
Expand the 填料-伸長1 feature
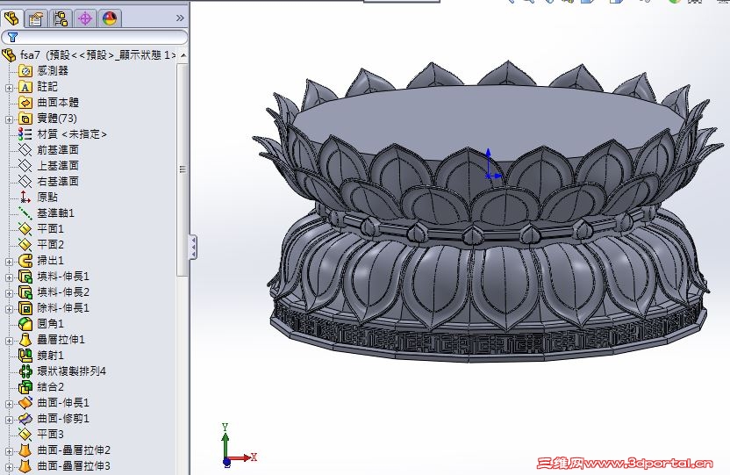pyautogui.click(x=9, y=277)
